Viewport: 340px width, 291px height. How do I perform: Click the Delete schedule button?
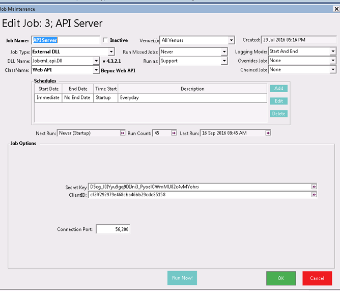coord(278,114)
